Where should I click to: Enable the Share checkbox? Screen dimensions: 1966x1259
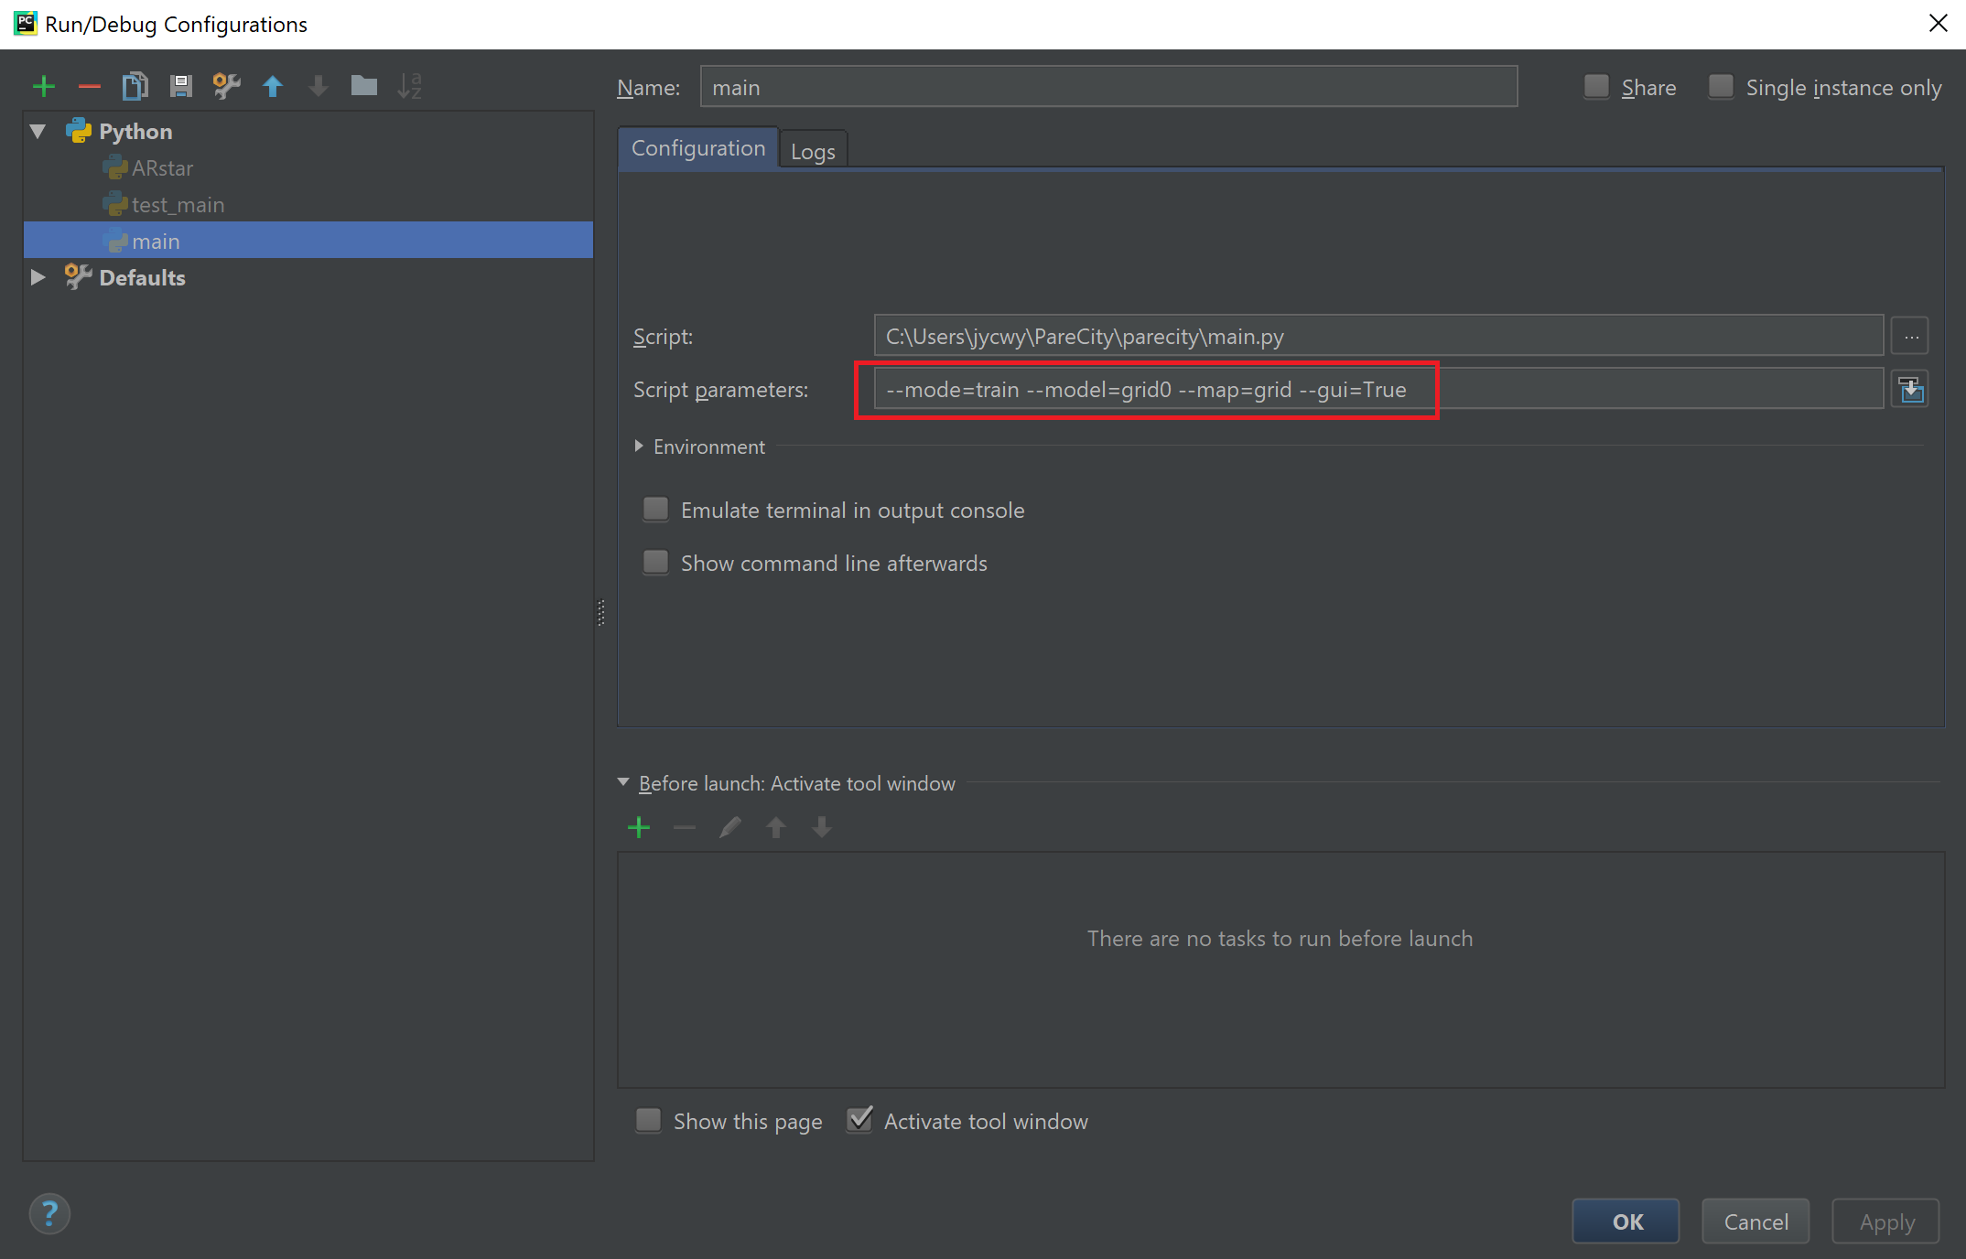1596,87
